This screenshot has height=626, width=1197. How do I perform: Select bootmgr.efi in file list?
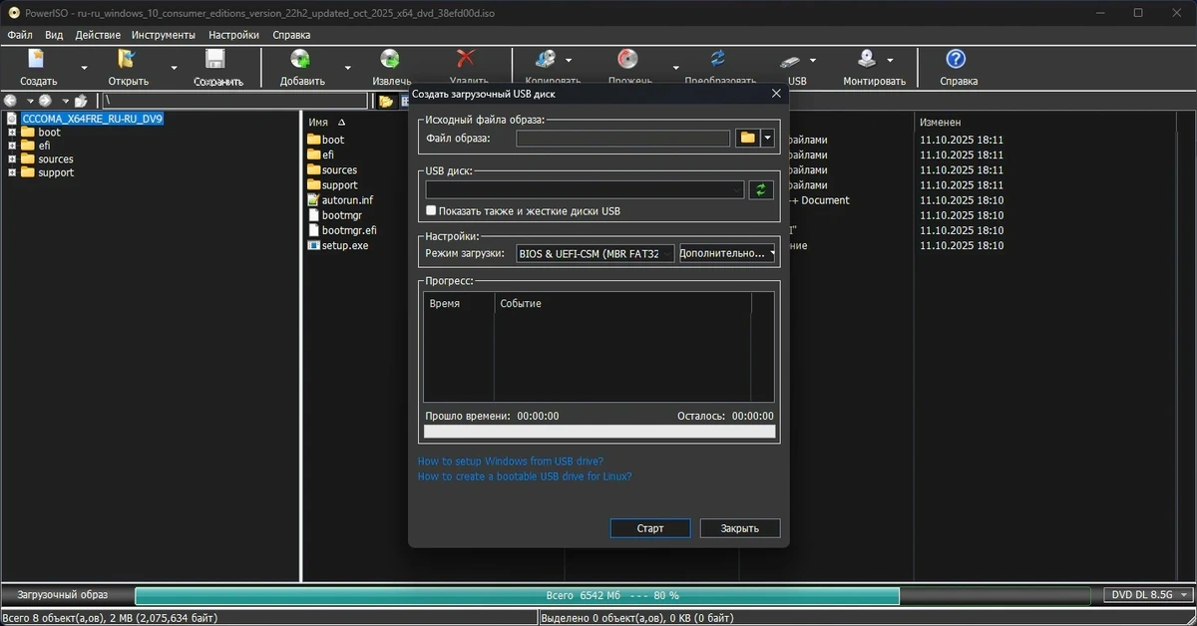click(341, 230)
